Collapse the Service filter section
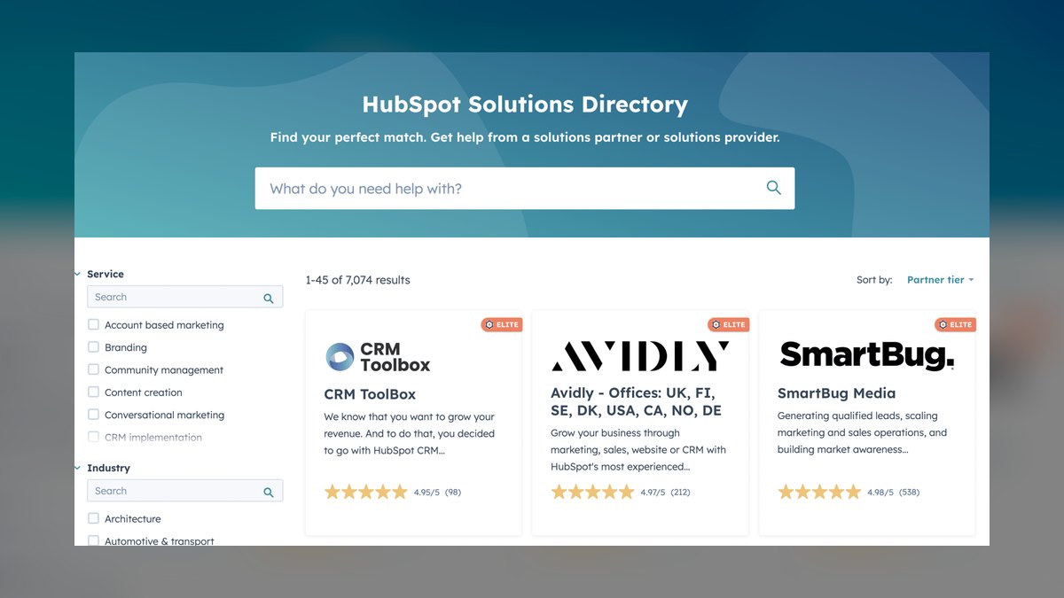Image resolution: width=1064 pixels, height=598 pixels. [x=78, y=275]
